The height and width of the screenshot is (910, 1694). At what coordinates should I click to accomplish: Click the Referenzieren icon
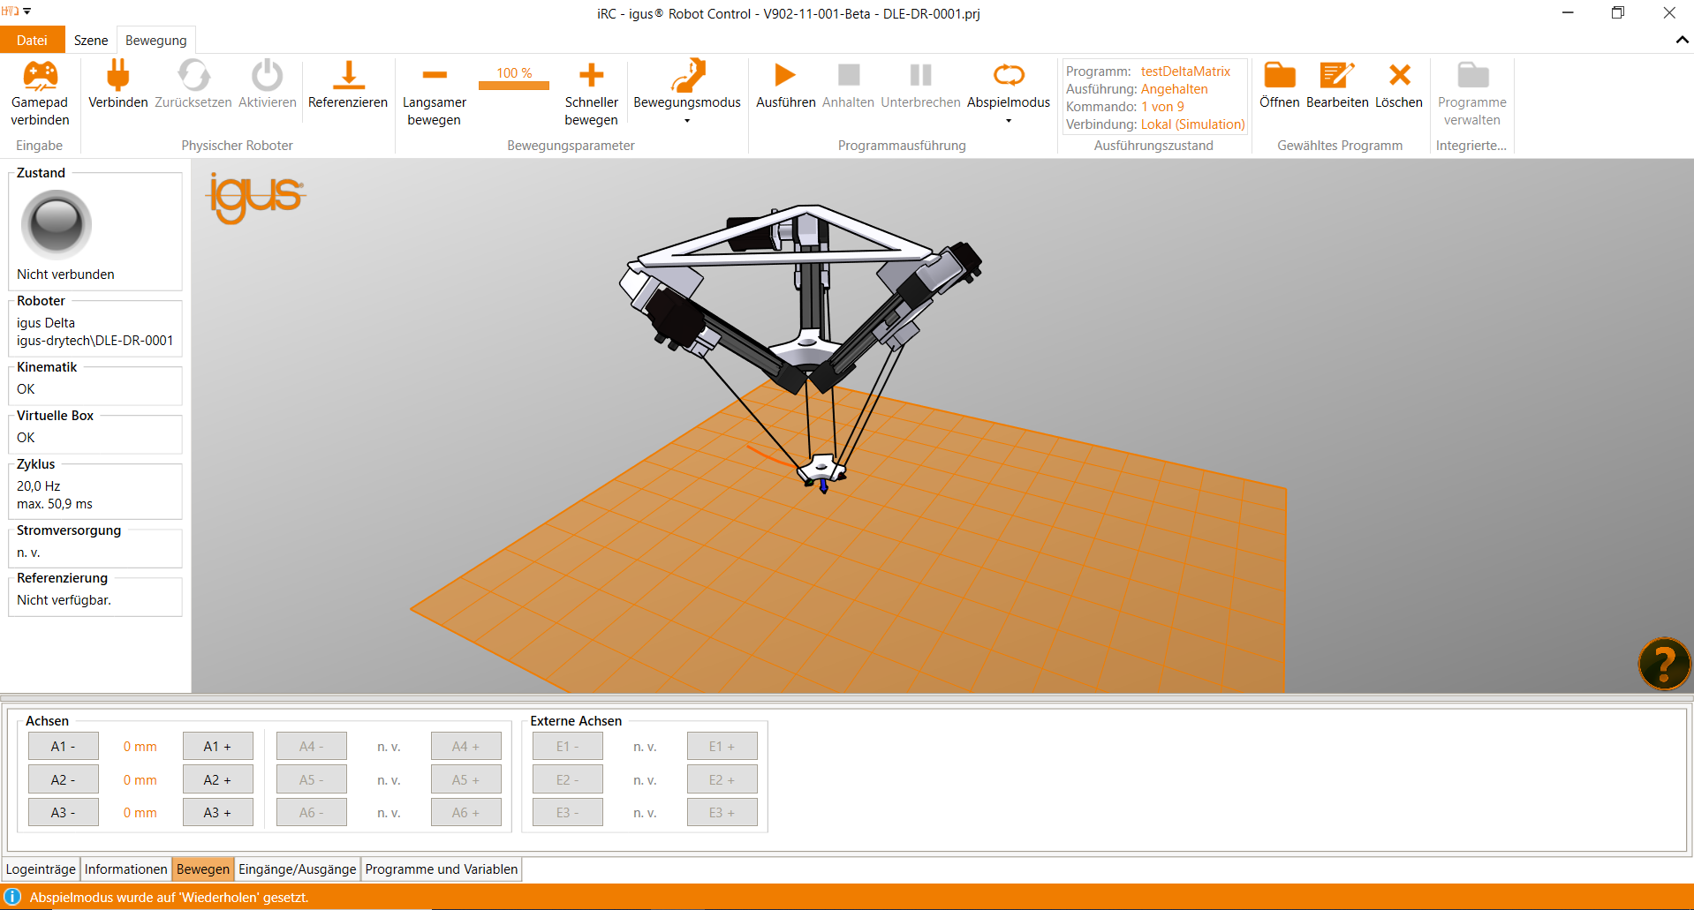(348, 77)
